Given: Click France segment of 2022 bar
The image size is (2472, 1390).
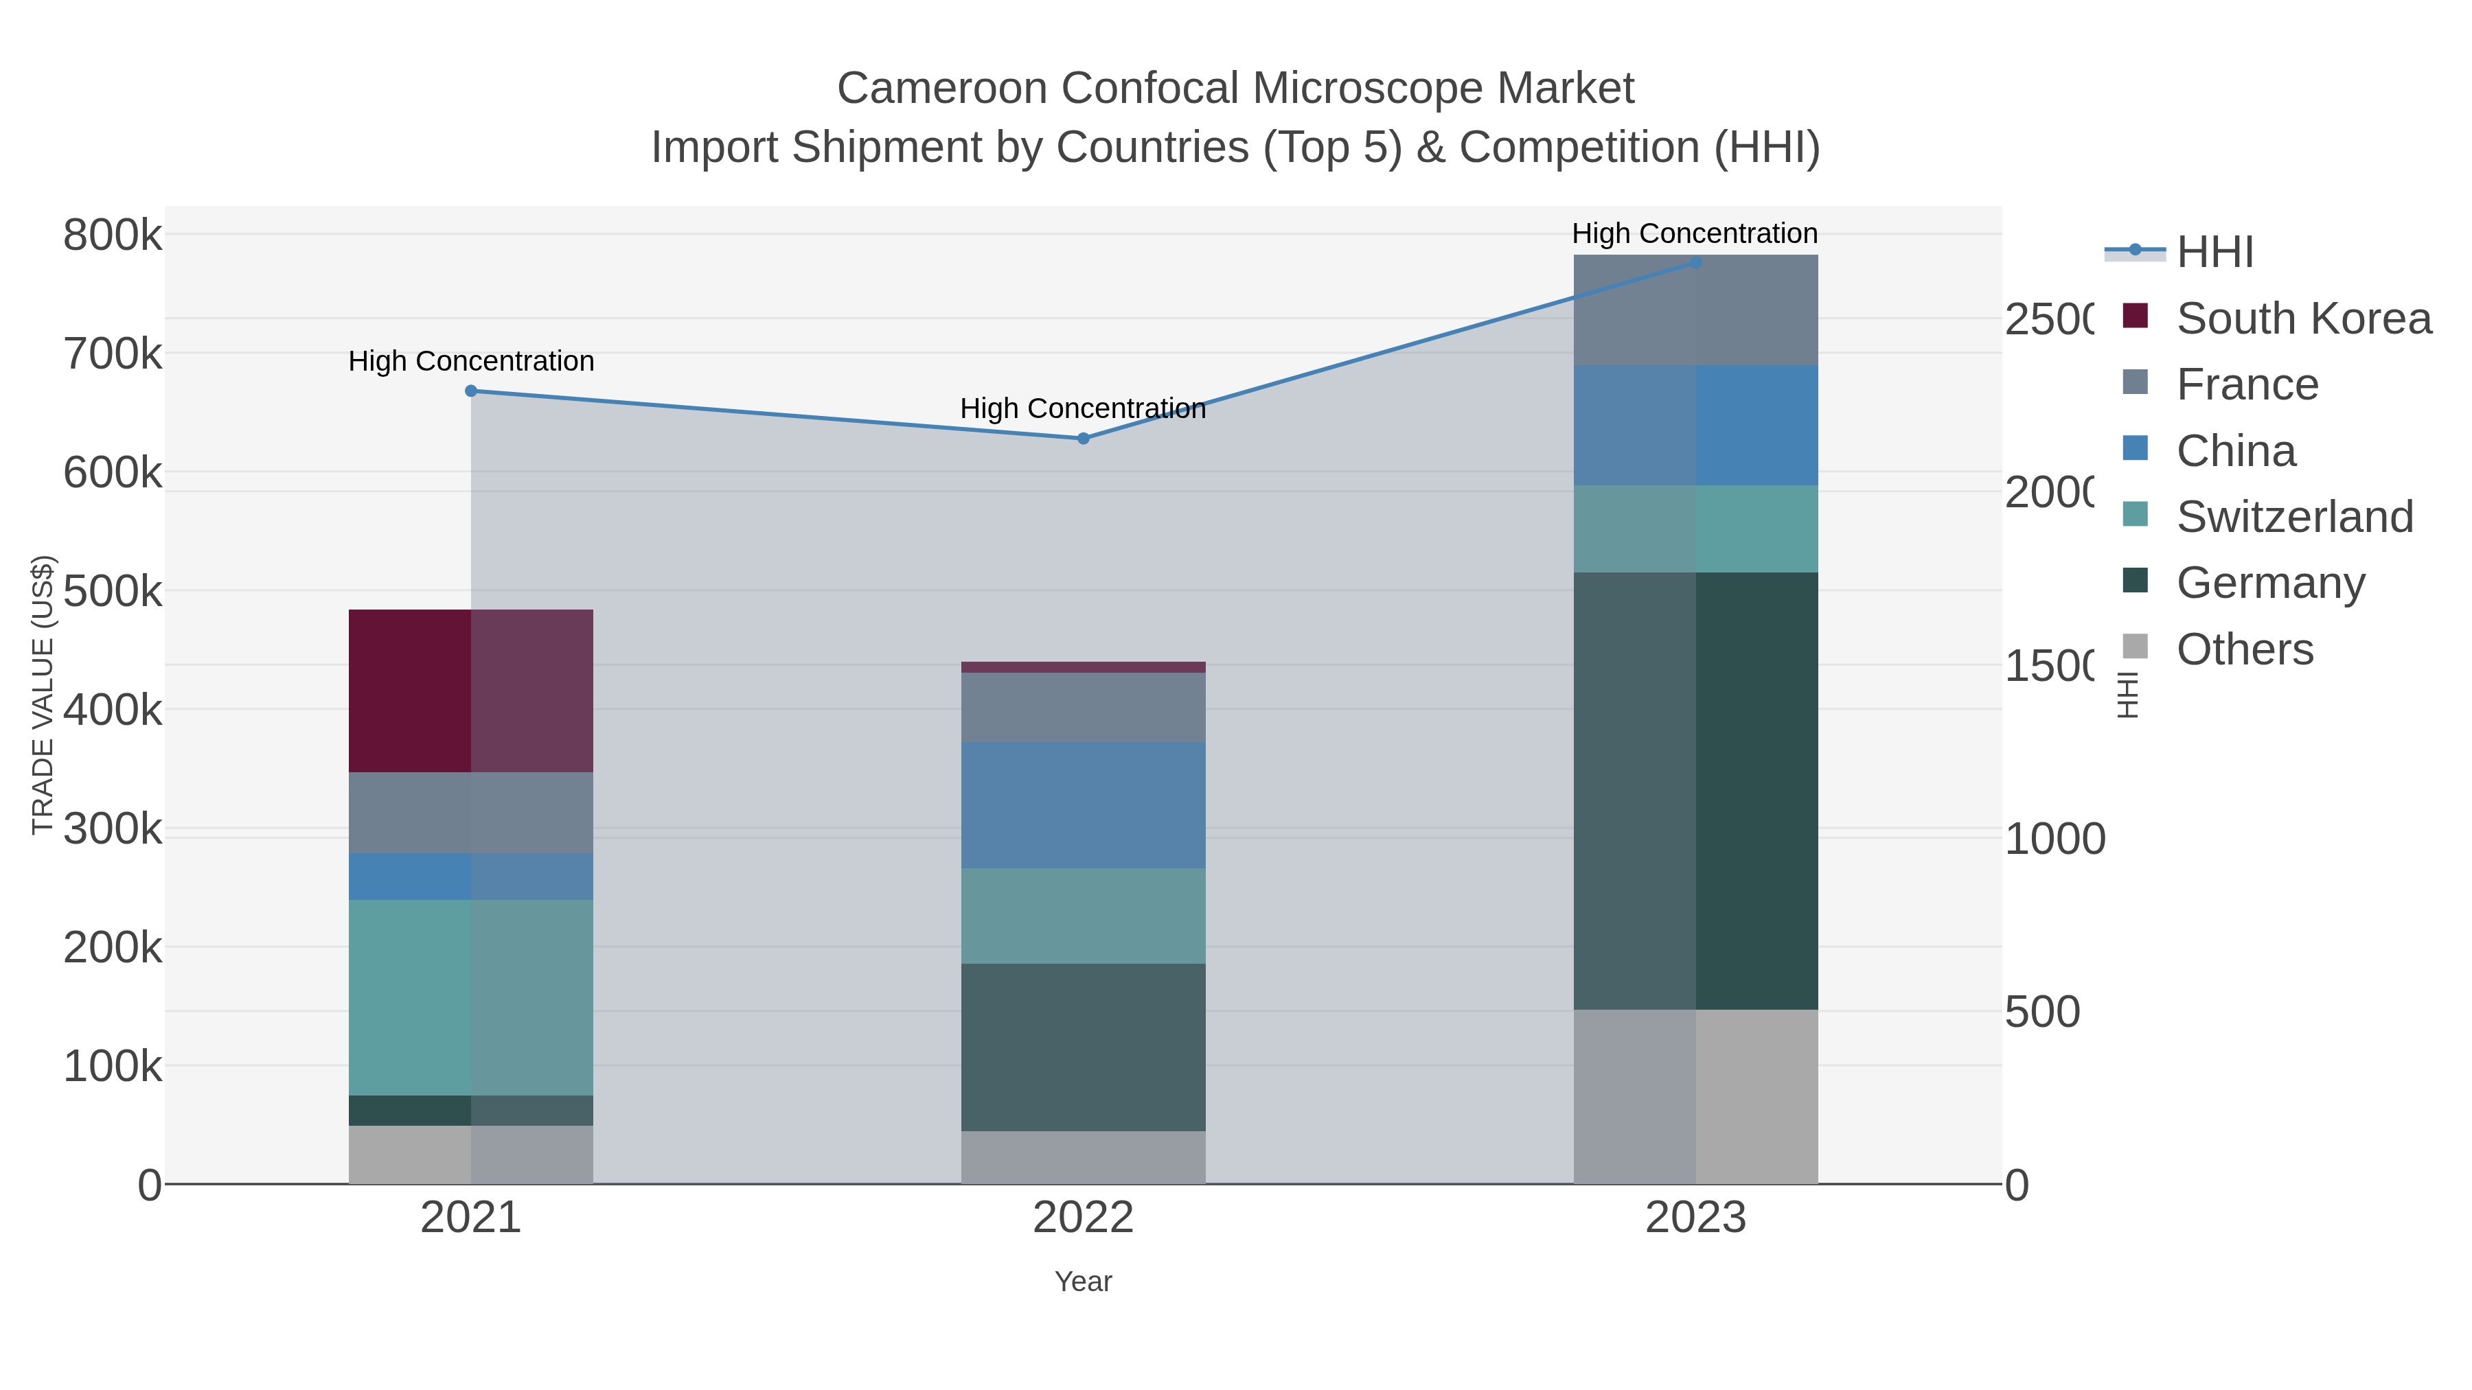Looking at the screenshot, I should point(1084,707).
